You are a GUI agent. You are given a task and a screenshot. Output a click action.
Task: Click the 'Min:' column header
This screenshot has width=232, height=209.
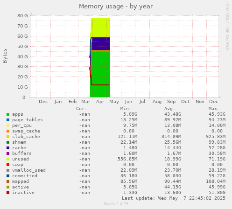(x=126, y=109)
